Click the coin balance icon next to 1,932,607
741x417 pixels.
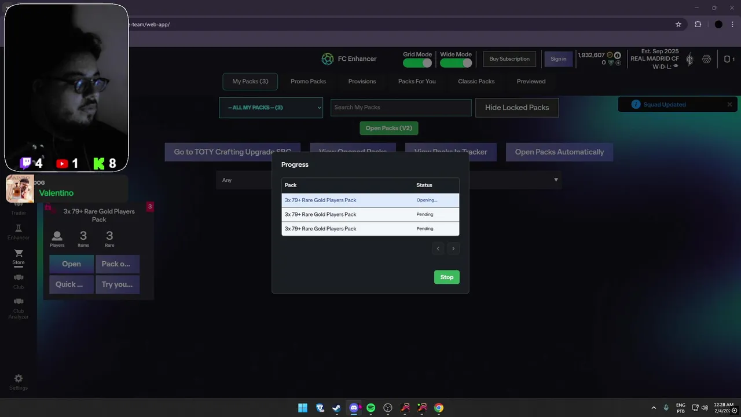[x=610, y=55]
